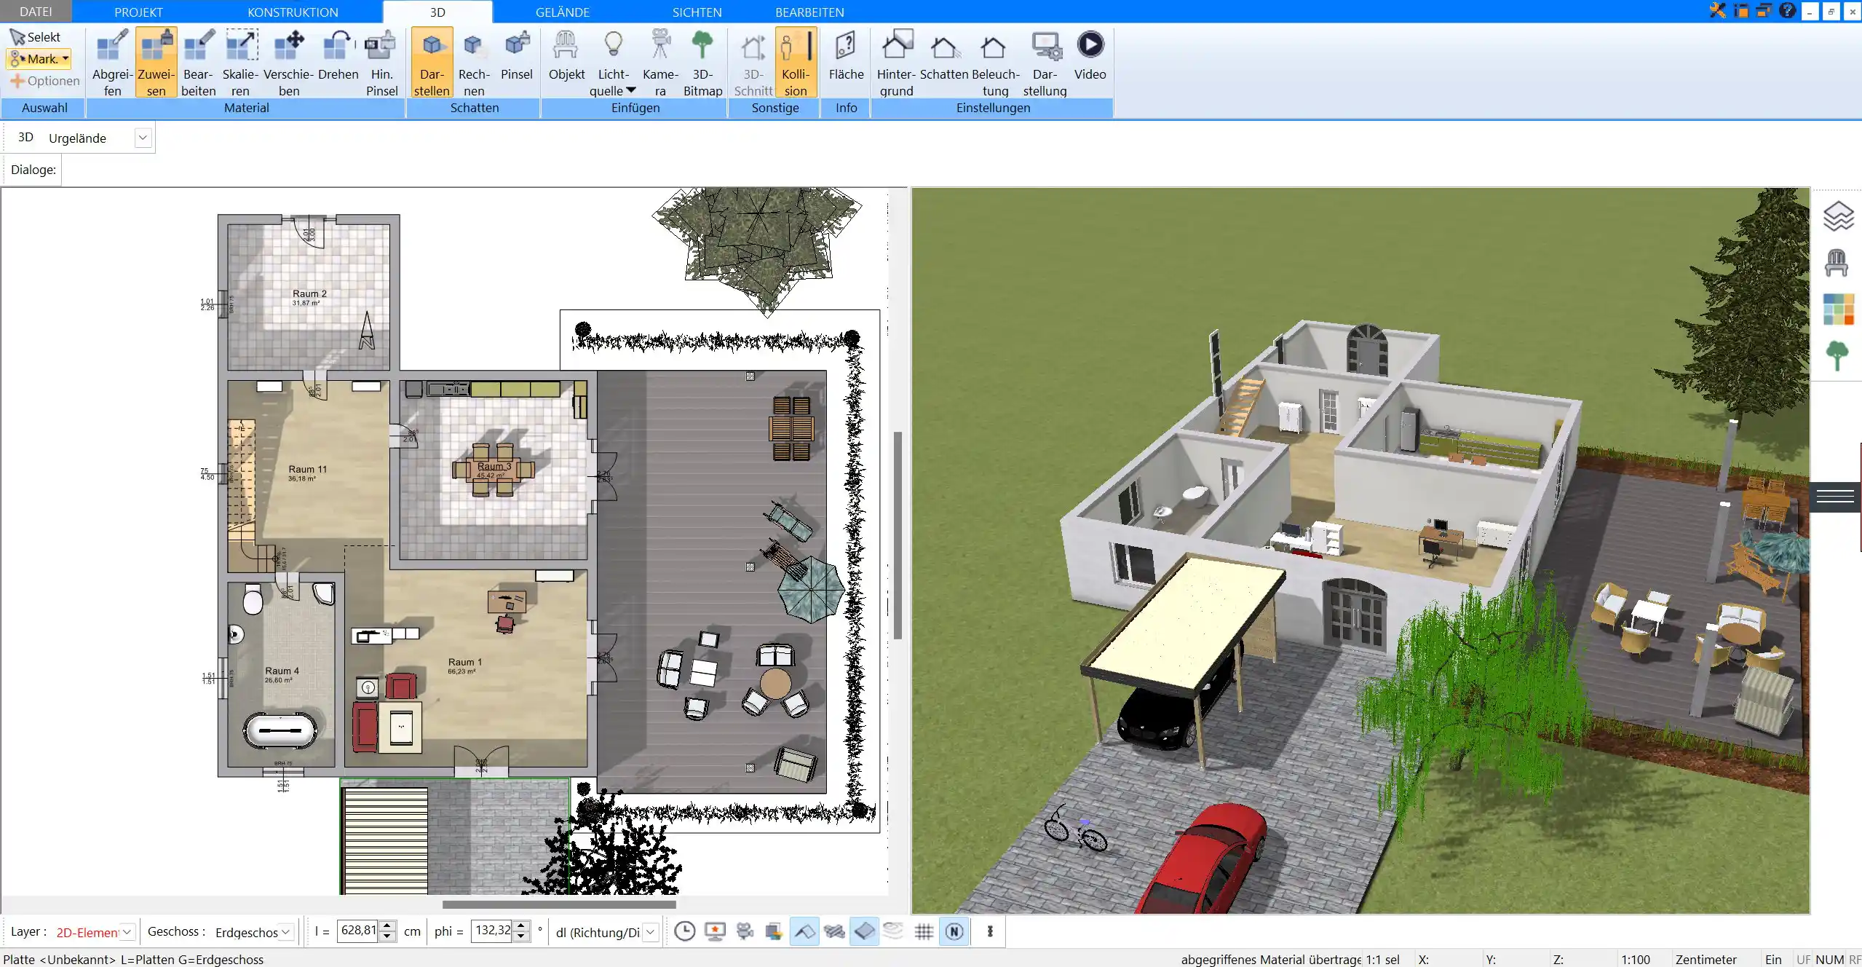1862x967 pixels.
Task: Toggle the Selekt selection mode
Action: [36, 37]
